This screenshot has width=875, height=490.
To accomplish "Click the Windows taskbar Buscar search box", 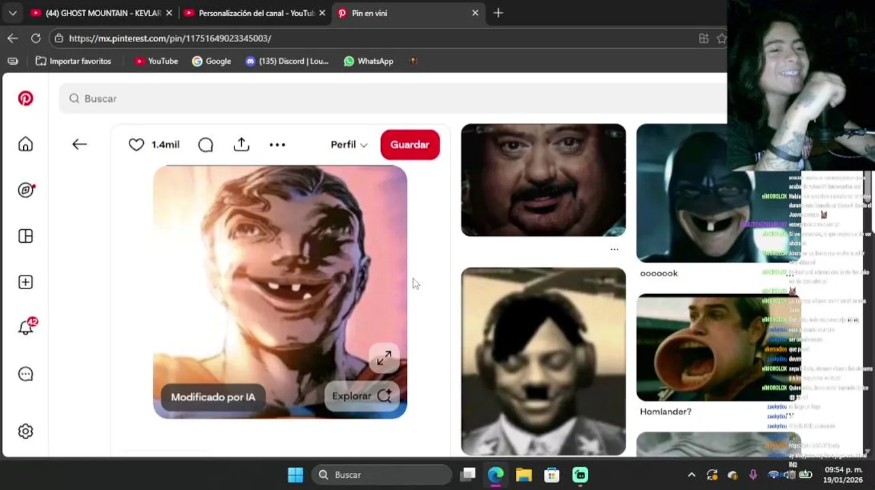I will pos(382,474).
